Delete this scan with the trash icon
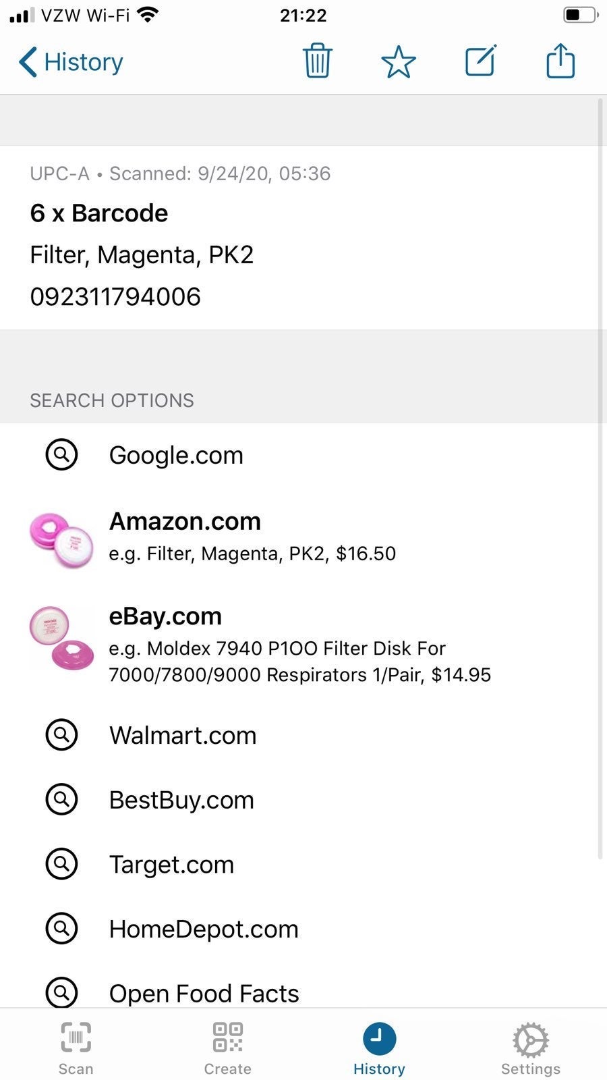Image resolution: width=607 pixels, height=1080 pixels. point(317,61)
